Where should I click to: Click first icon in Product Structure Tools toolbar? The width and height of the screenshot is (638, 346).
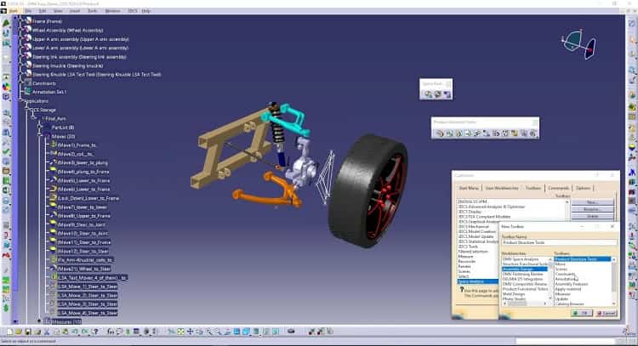(x=440, y=133)
